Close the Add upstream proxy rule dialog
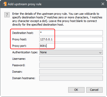The width and height of the screenshot is (107, 97). point(103,4)
